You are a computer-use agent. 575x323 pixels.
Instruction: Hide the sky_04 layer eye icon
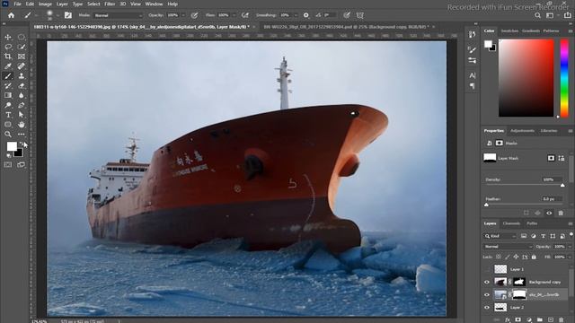487,294
